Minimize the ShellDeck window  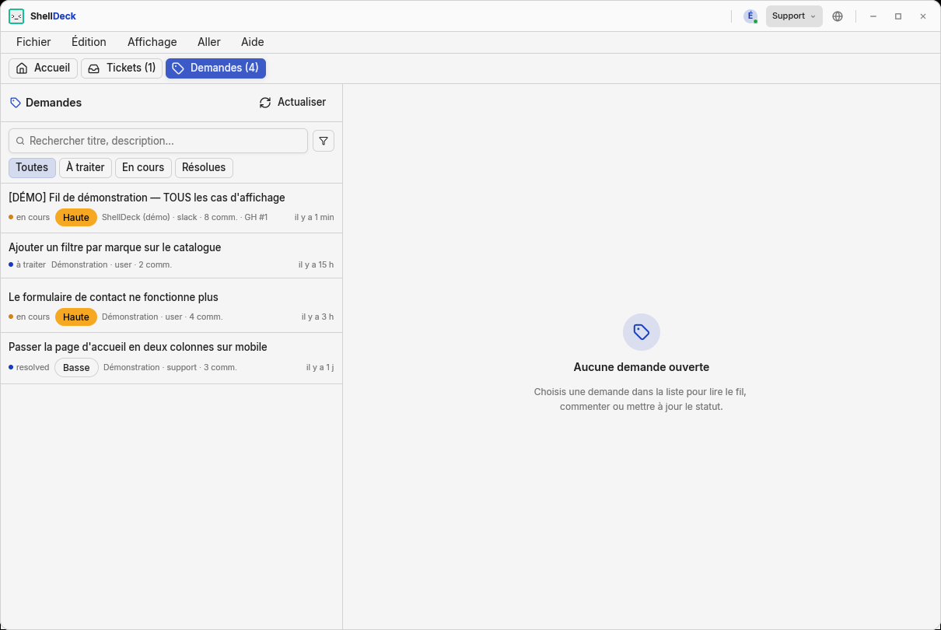[x=873, y=16]
